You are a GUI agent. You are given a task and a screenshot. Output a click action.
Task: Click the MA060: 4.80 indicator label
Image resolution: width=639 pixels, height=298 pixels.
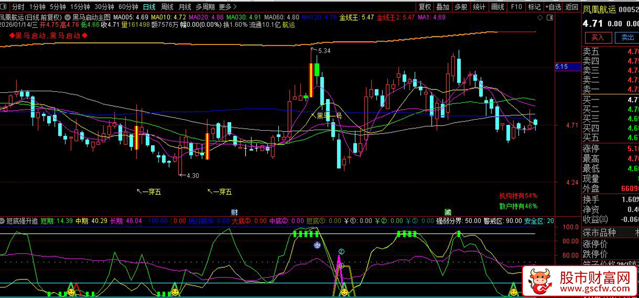tap(282, 17)
